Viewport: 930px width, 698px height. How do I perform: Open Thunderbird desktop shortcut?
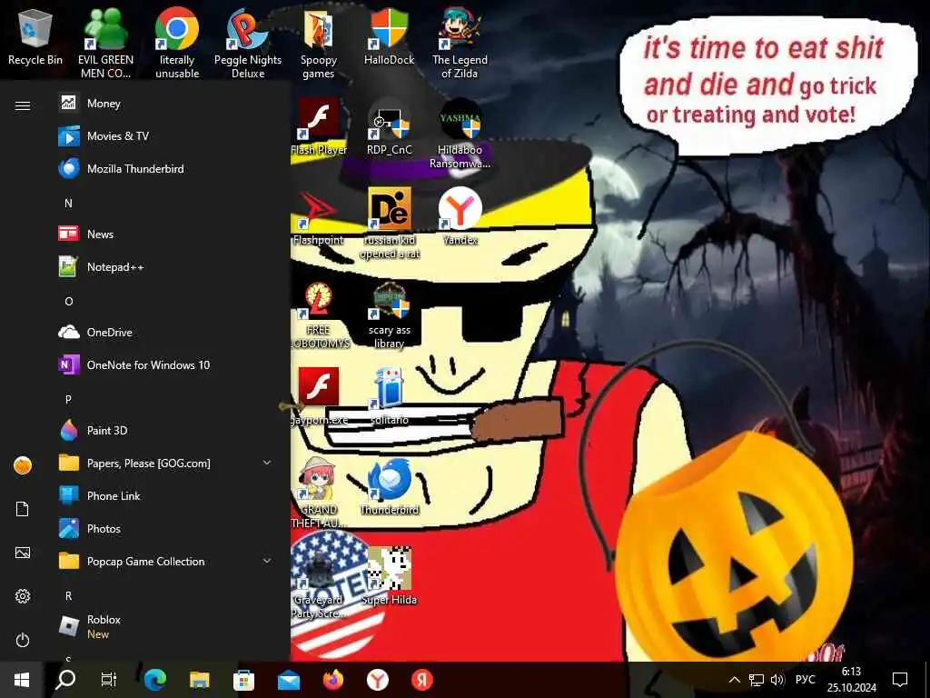(x=389, y=487)
